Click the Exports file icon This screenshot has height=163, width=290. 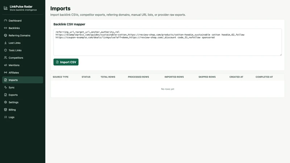click(x=5, y=95)
